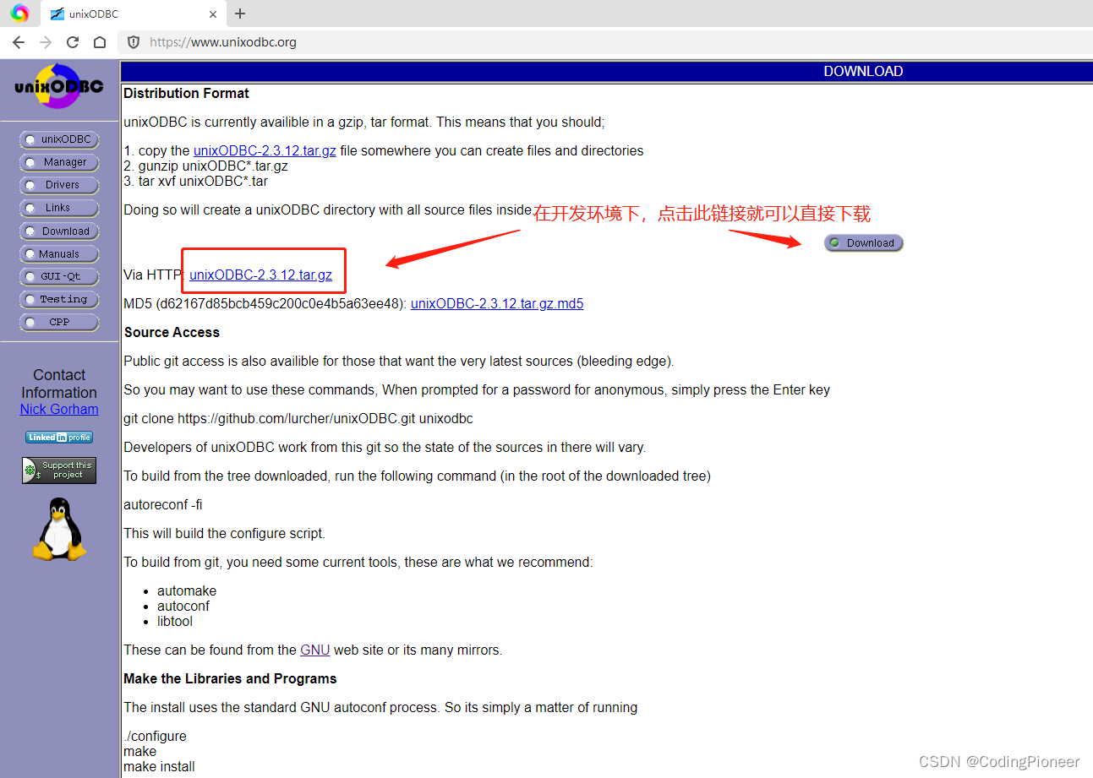Viewport: 1093px width, 778px height.
Task: Open the CPP sidebar menu button
Action: click(59, 323)
